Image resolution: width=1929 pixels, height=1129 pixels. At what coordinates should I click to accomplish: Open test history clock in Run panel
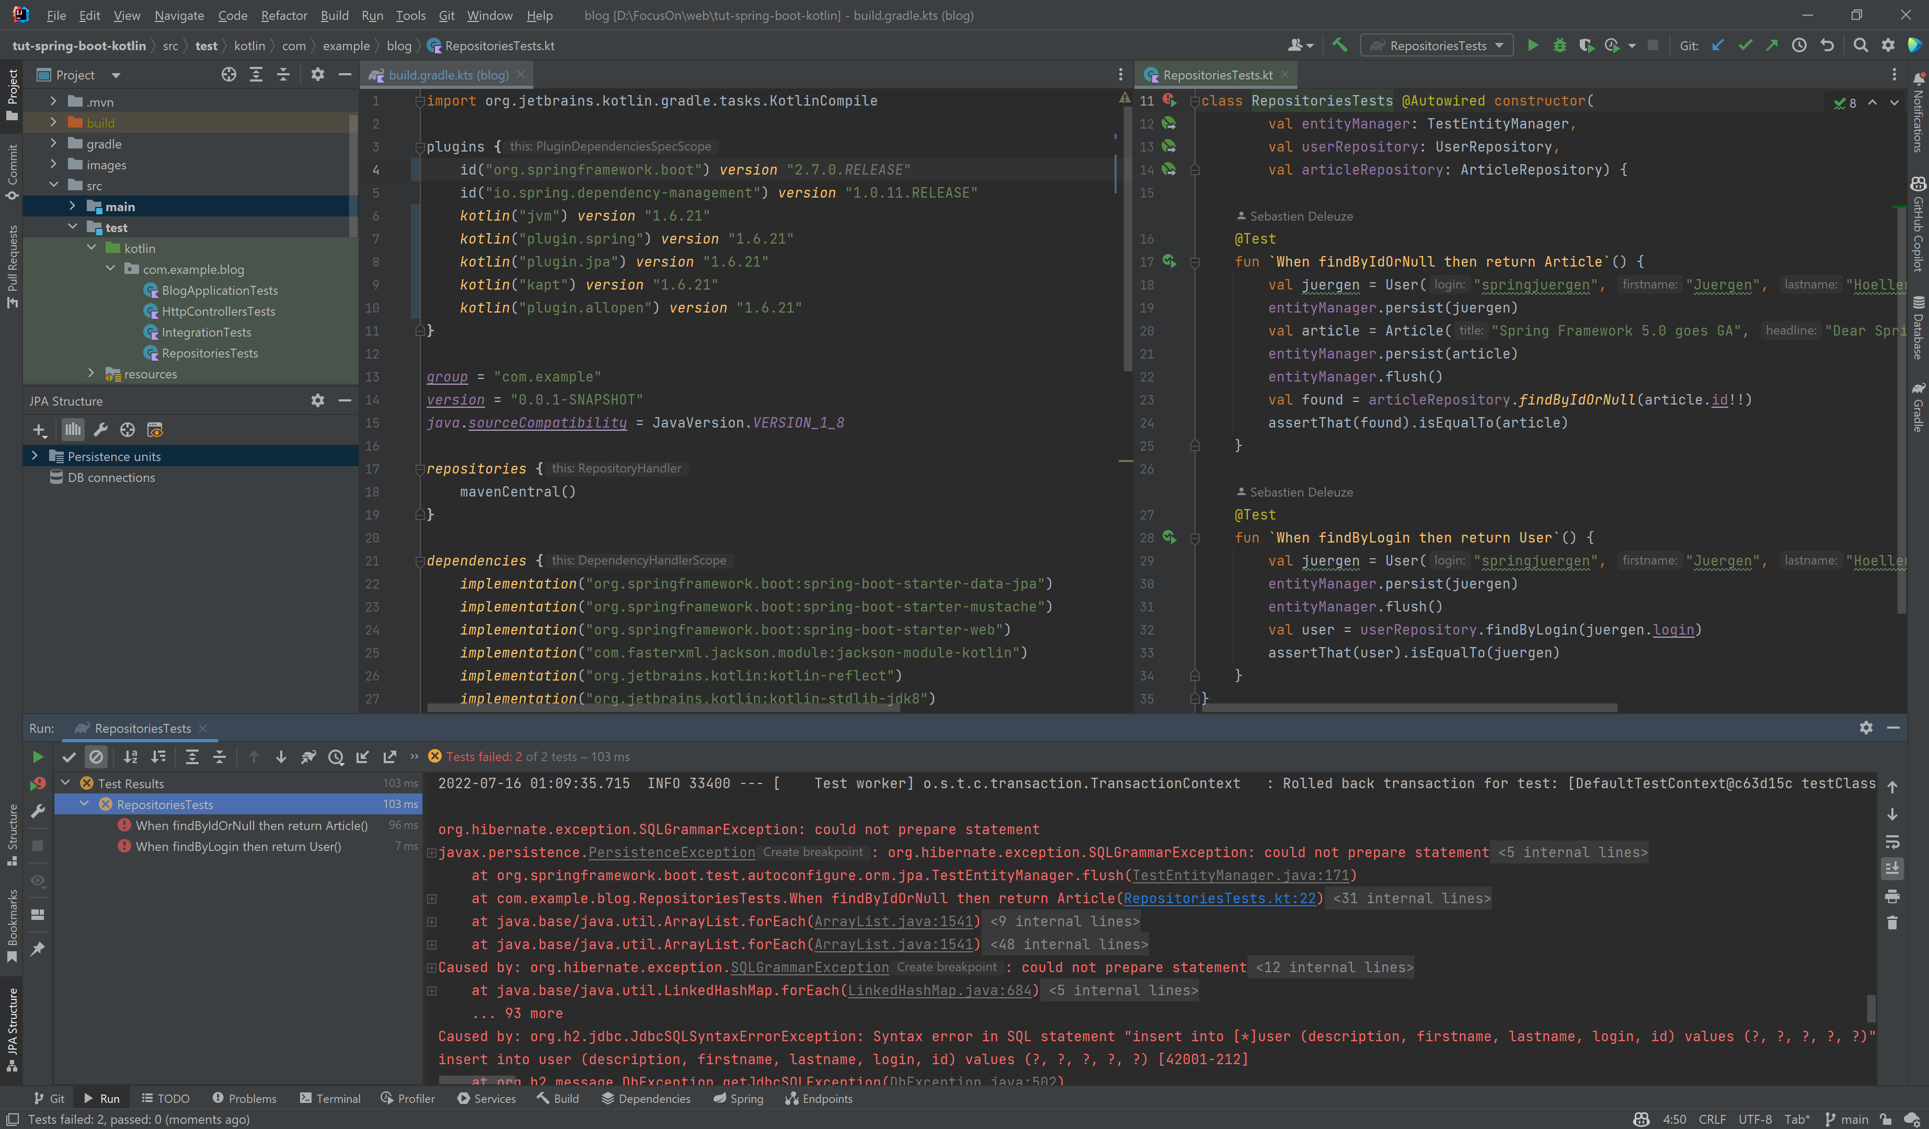tap(336, 757)
